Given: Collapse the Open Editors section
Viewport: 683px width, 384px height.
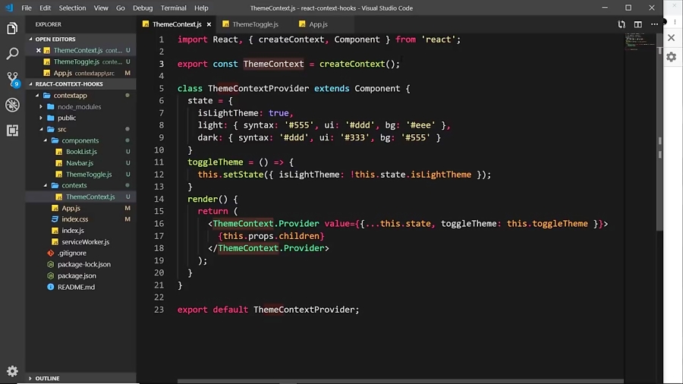Looking at the screenshot, I should pyautogui.click(x=80, y=39).
